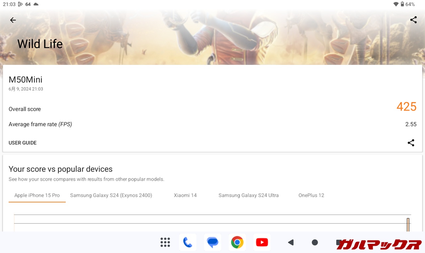Tap the share icon in top-right header

point(413,20)
